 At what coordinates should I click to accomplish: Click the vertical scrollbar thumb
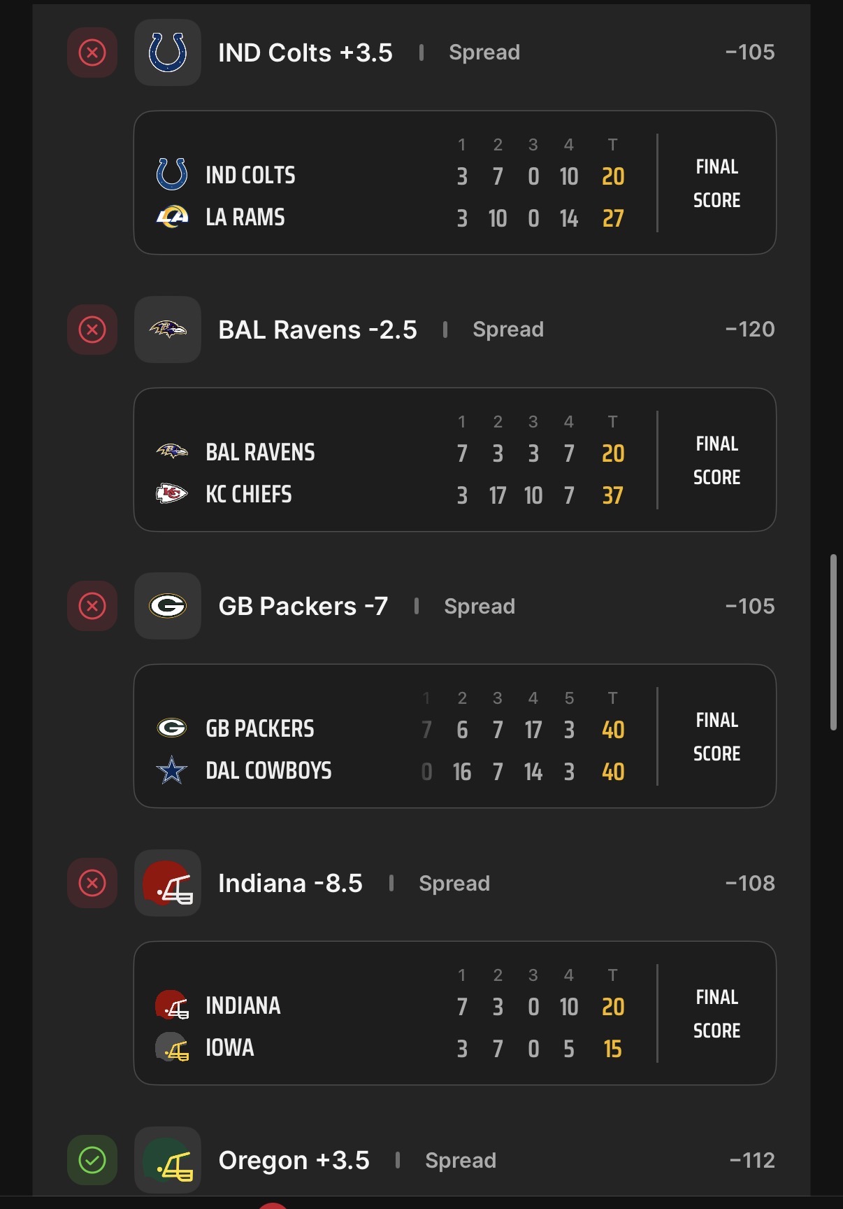click(833, 642)
